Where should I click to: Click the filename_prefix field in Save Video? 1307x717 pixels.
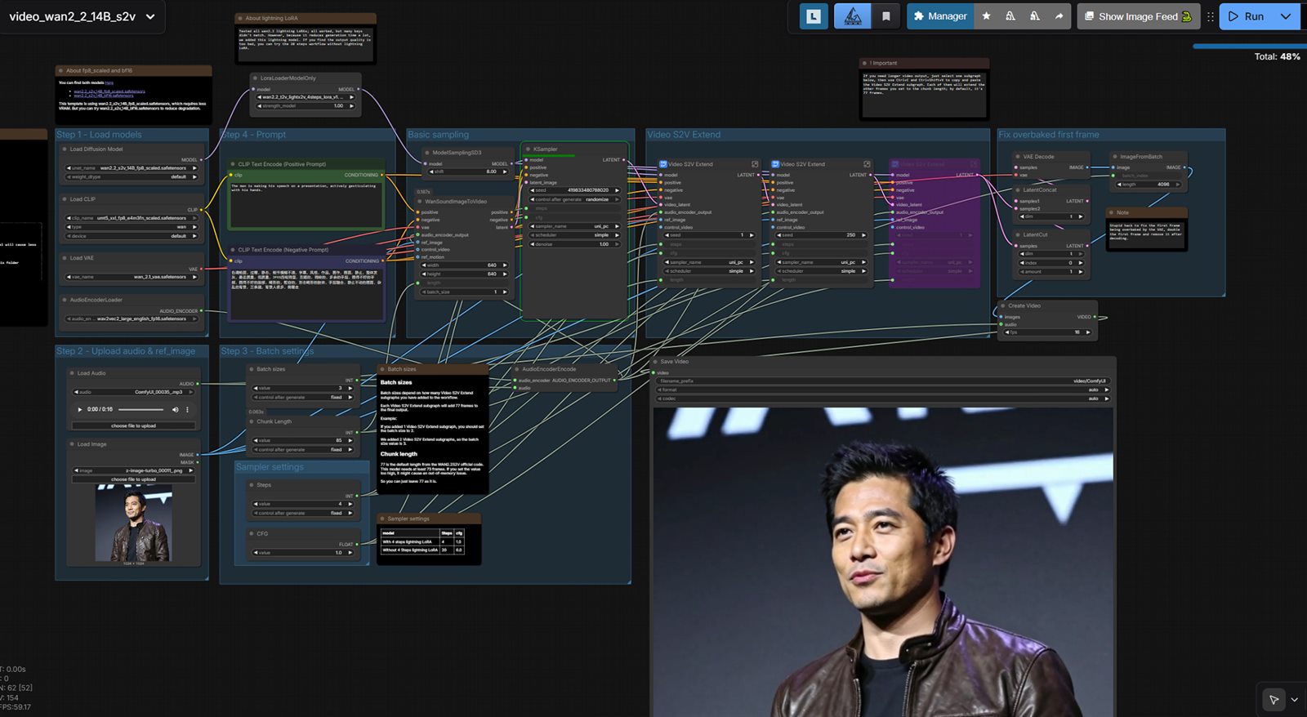(884, 381)
